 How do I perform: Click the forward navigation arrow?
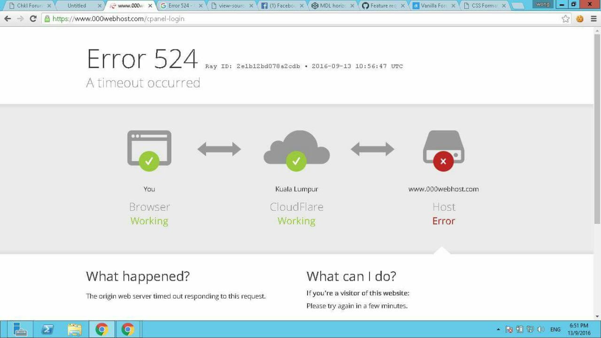pos(20,19)
